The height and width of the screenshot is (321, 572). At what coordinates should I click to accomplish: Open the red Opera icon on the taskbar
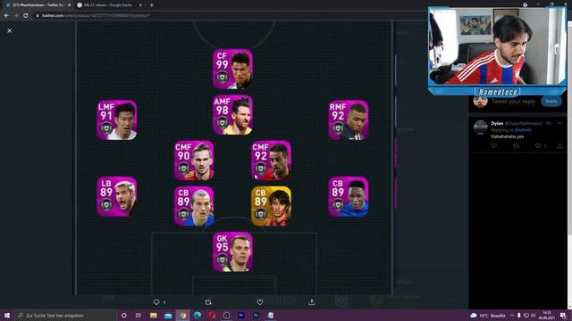point(212,315)
